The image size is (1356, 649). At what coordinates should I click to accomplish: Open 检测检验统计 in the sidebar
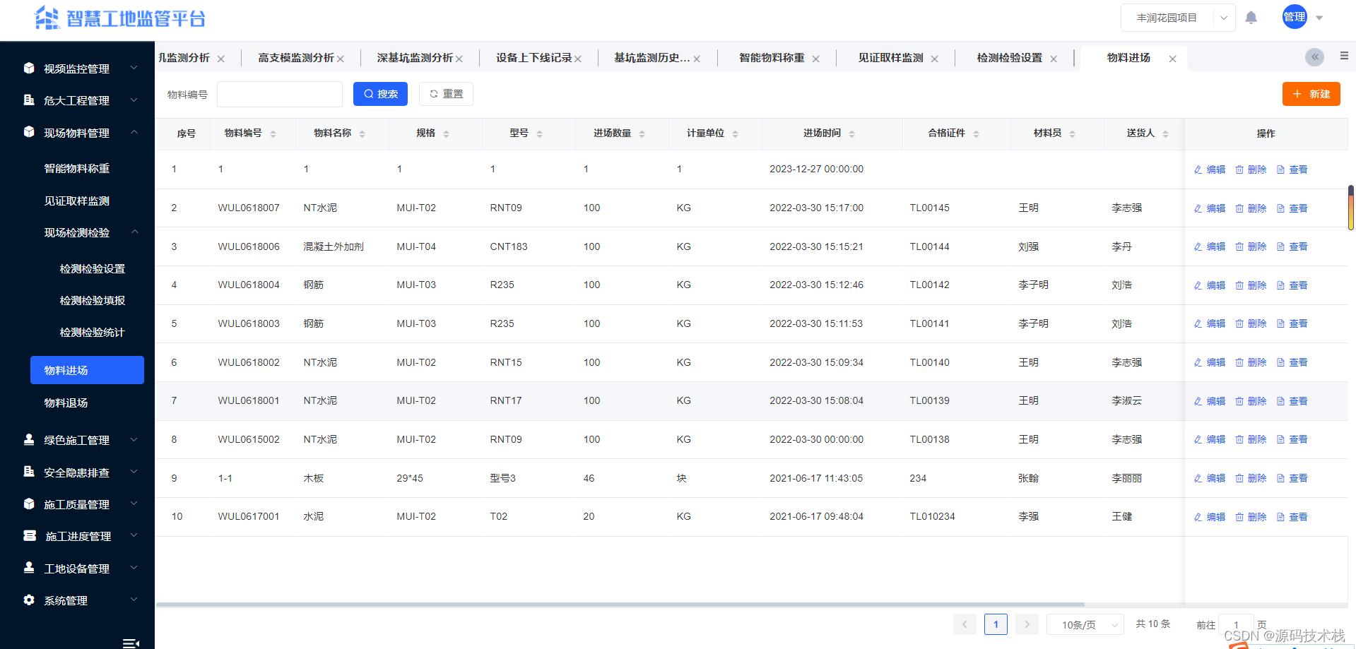coord(92,332)
